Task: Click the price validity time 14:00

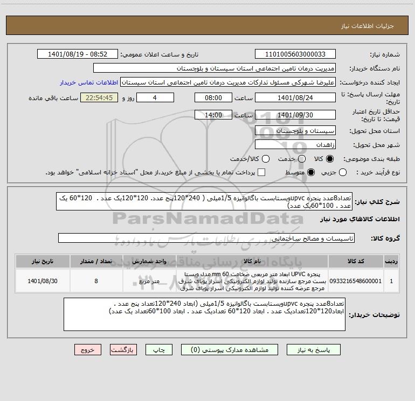Action: 213,115
